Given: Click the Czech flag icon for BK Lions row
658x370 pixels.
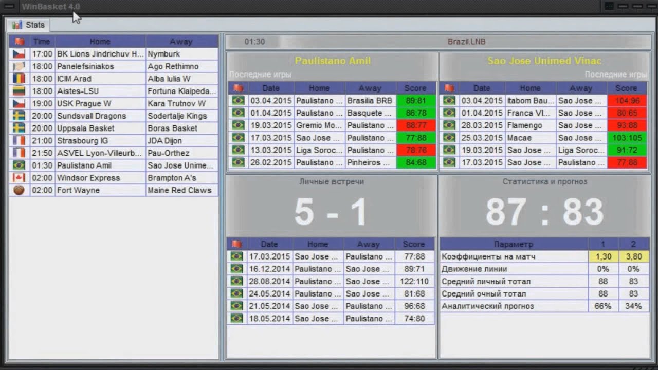Looking at the screenshot, I should point(19,54).
